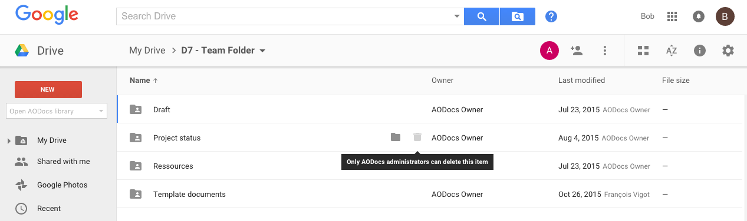Click the Drive title text
Screen dimensions: 747x221
[50, 51]
